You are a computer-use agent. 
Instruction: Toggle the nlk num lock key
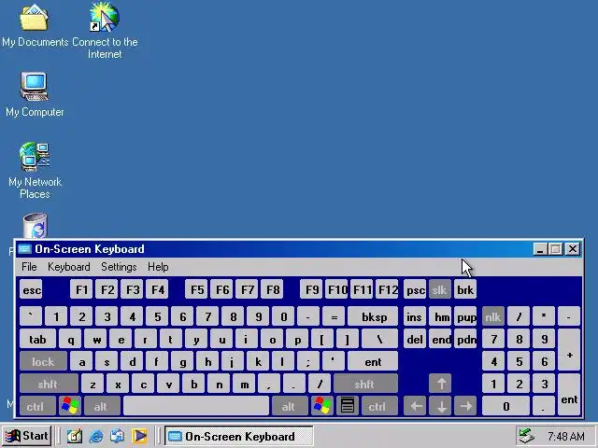pyautogui.click(x=492, y=316)
